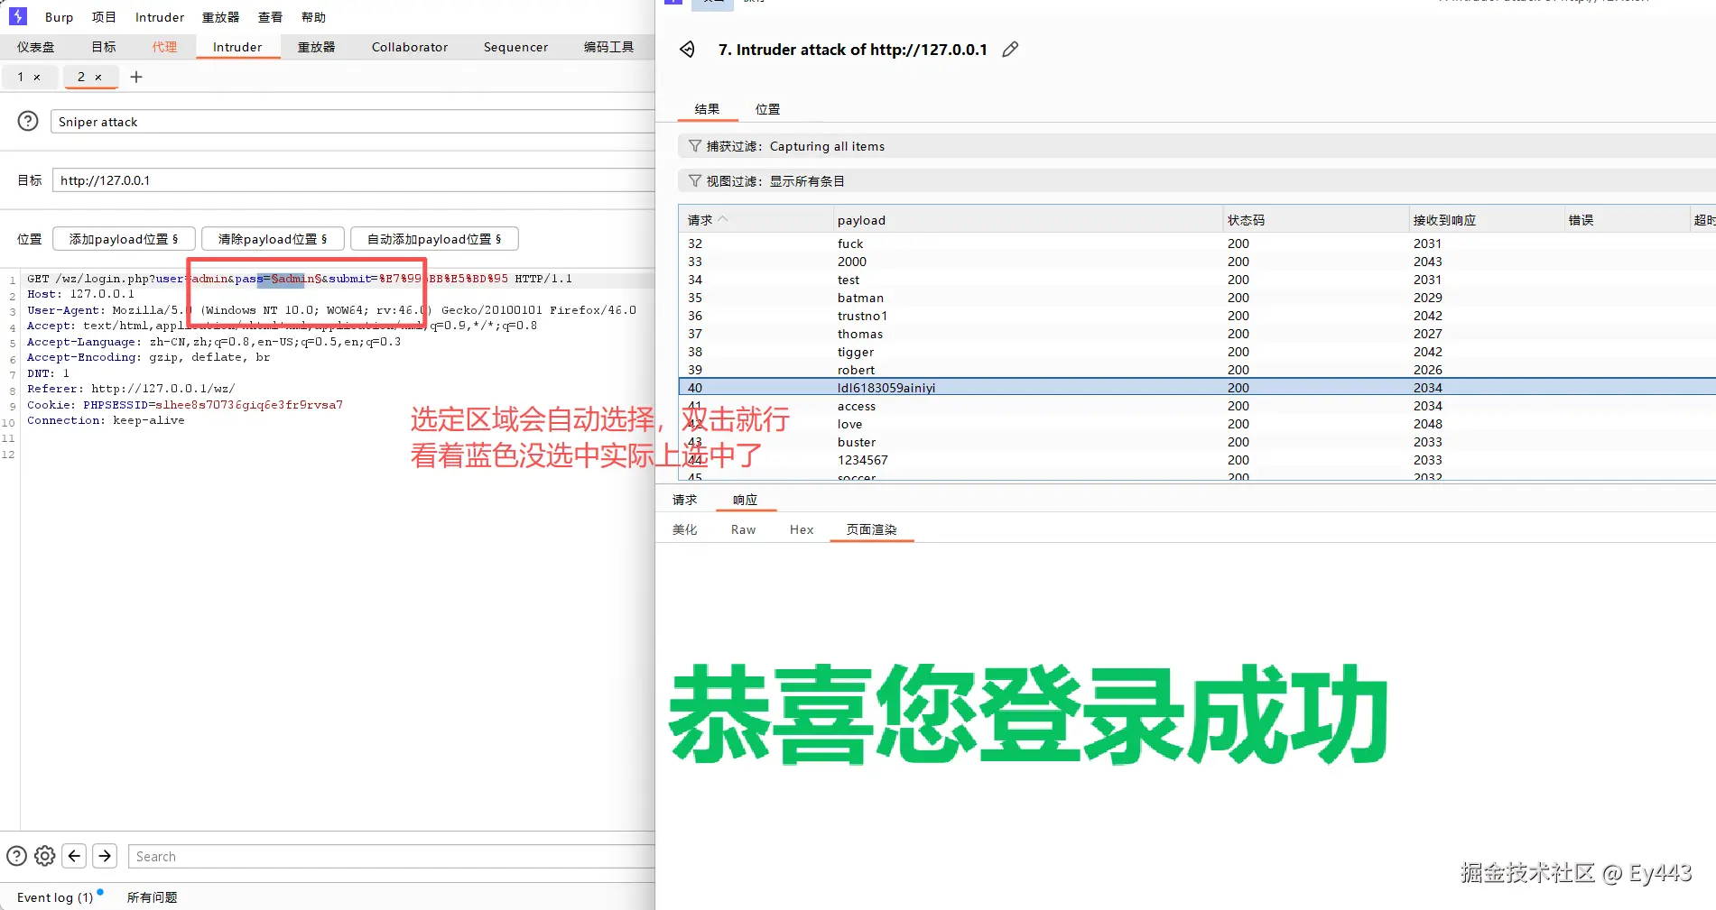Sort results by 错误 column header
Image resolution: width=1716 pixels, height=910 pixels.
(1628, 220)
